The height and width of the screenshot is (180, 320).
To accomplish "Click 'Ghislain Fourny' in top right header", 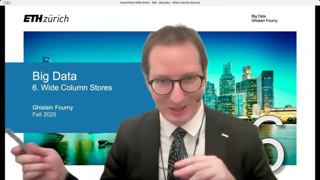I will pos(264,21).
